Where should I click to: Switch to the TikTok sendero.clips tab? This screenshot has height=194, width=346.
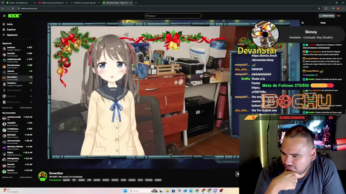tap(85, 3)
